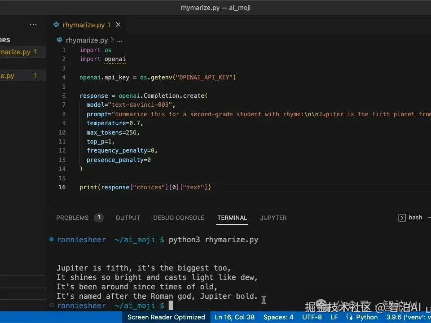Viewport: 431px width, 323px height.
Task: Click the terminal command python3 rhymarize.py
Action: [213, 240]
